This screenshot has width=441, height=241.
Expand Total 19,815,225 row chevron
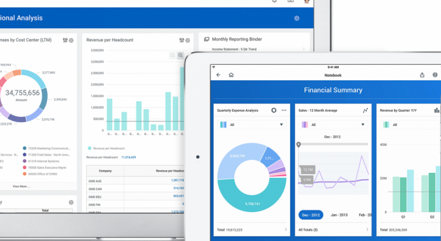coord(286,229)
